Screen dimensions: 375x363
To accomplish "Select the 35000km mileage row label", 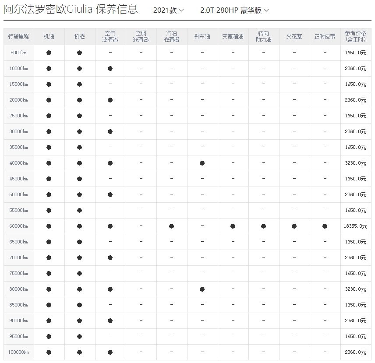I will point(19,148).
